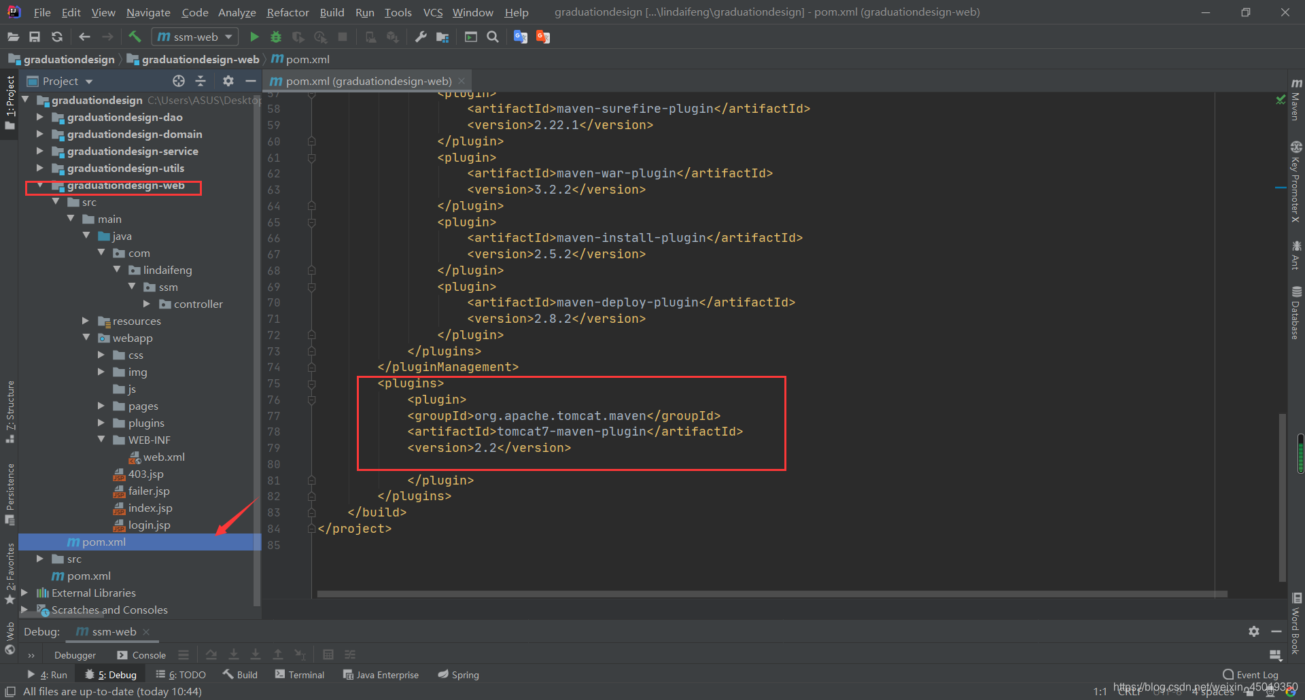
Task: Click the blue Google Translate icon
Action: click(x=521, y=37)
